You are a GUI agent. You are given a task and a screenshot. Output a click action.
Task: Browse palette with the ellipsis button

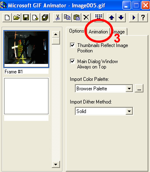[139, 88]
